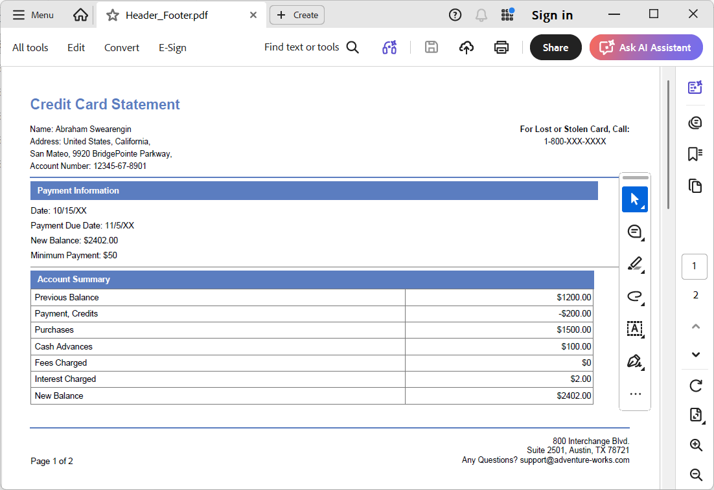The width and height of the screenshot is (714, 490).
Task: Choose the highlight pen tool
Action: point(635,264)
